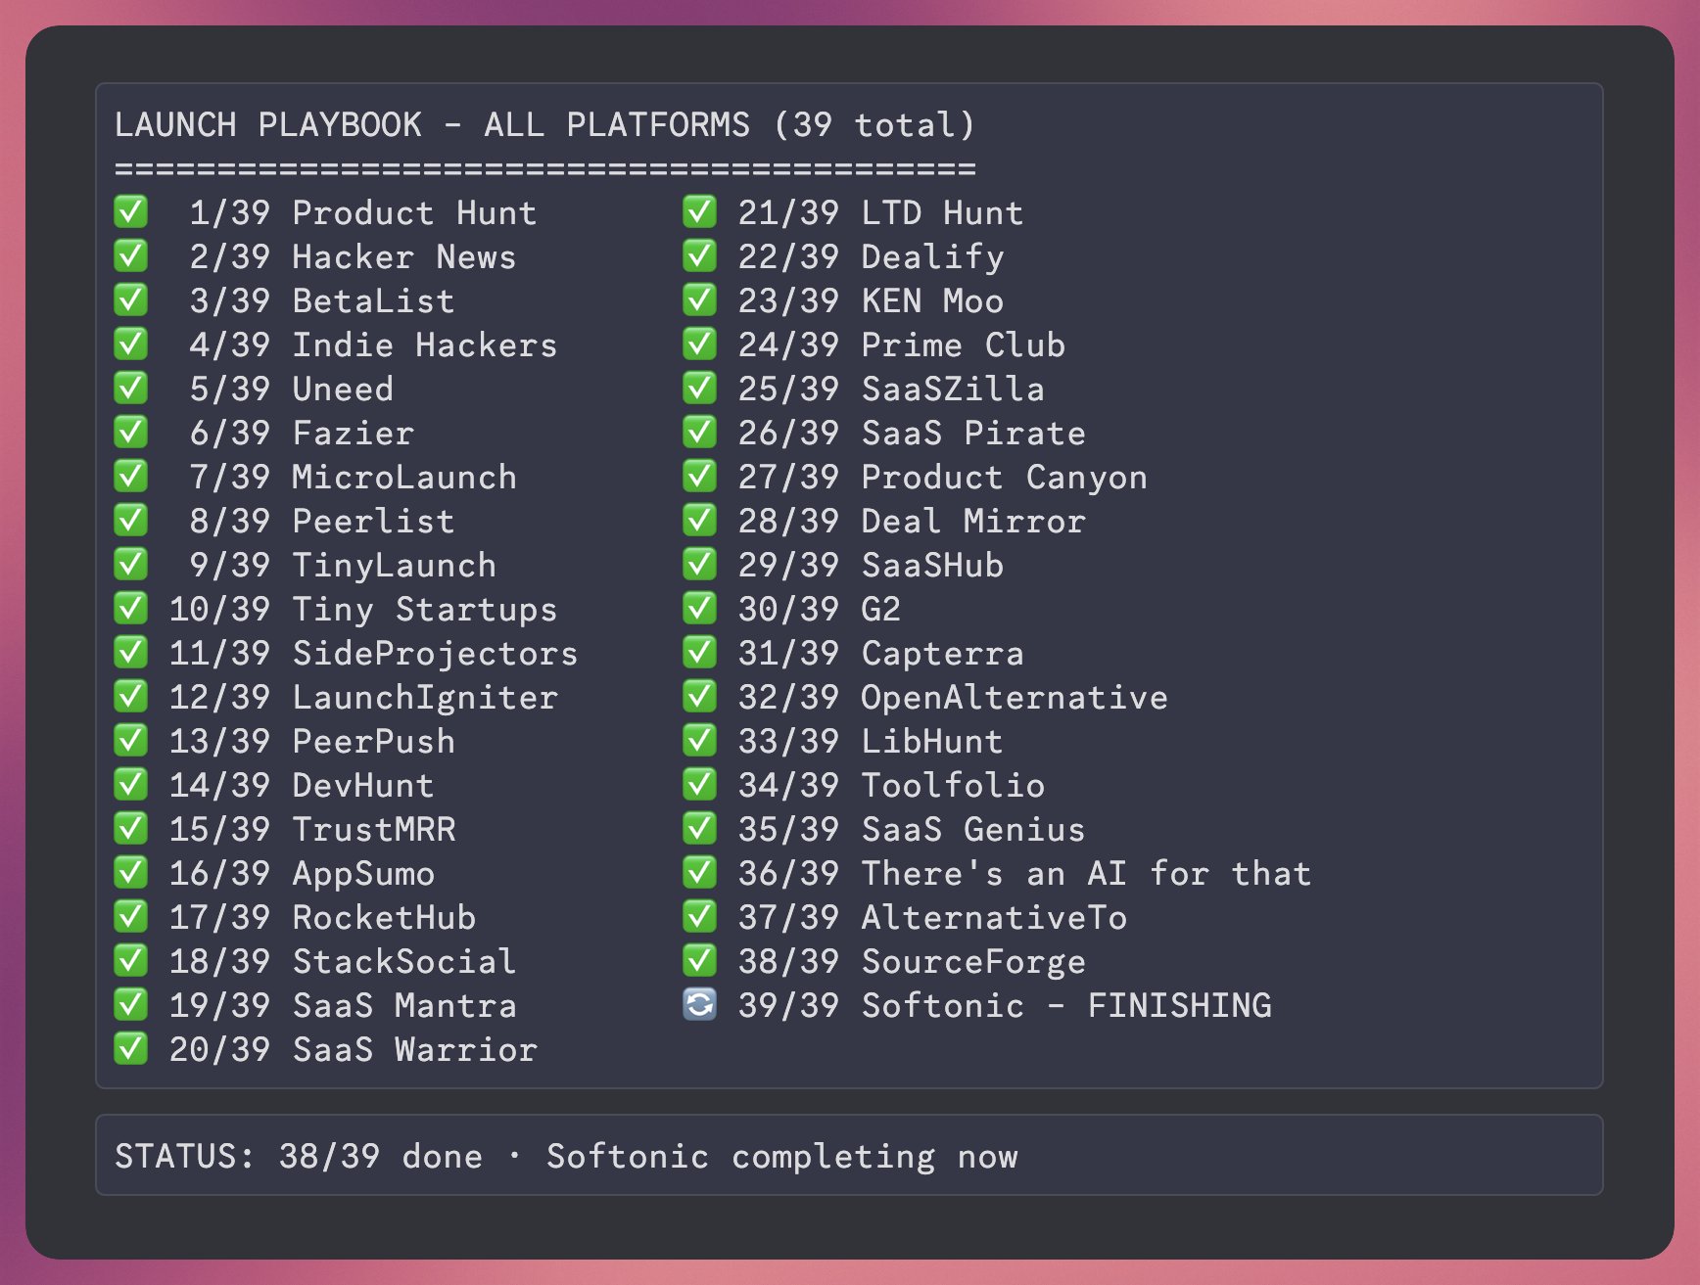Click the blue refresh icon beside Softonic
1700x1285 pixels.
699,1004
